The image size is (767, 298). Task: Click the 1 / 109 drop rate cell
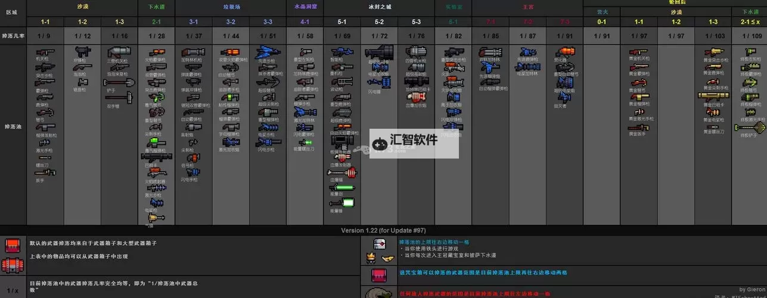(x=750, y=36)
